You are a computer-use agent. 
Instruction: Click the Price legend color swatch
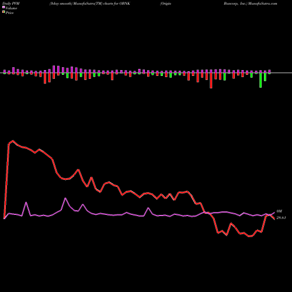coord(4,12)
